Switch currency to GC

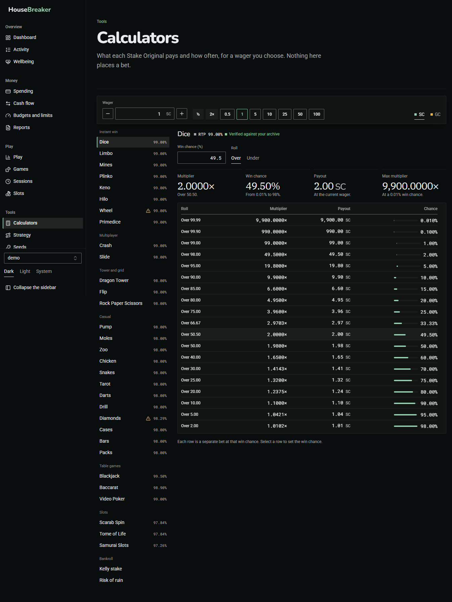click(x=436, y=115)
